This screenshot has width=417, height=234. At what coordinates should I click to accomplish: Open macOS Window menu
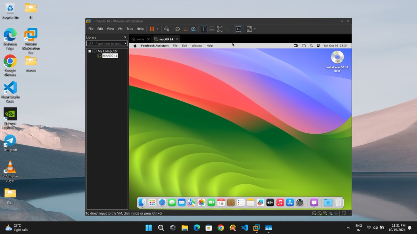click(197, 45)
